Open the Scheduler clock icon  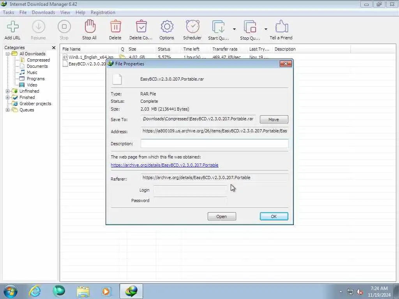pyautogui.click(x=192, y=27)
